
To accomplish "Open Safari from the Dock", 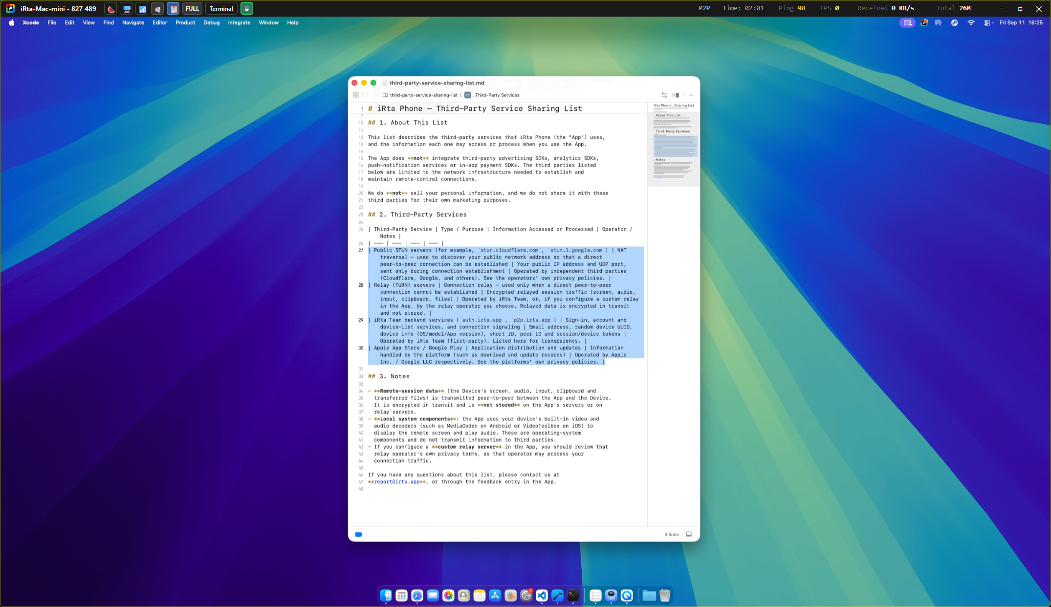I will [417, 595].
